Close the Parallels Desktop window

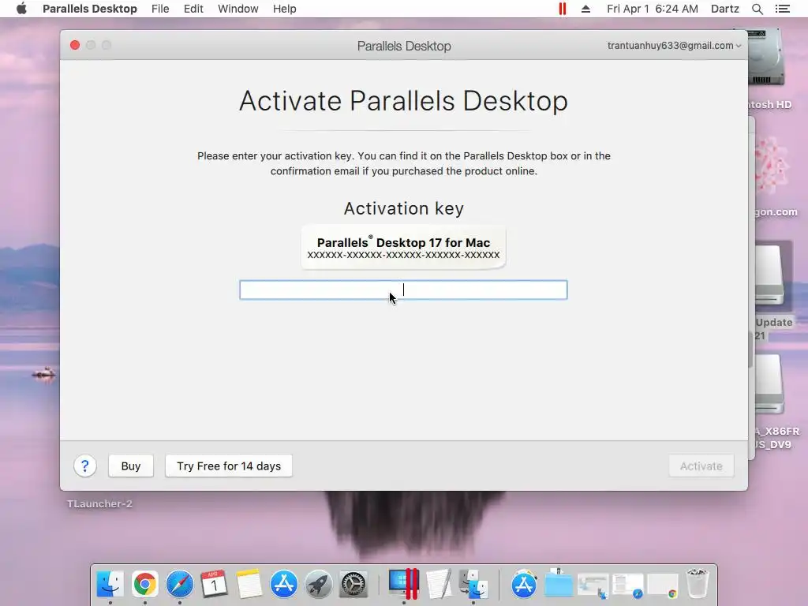(x=75, y=45)
